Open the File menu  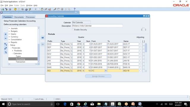[x=2, y=5]
